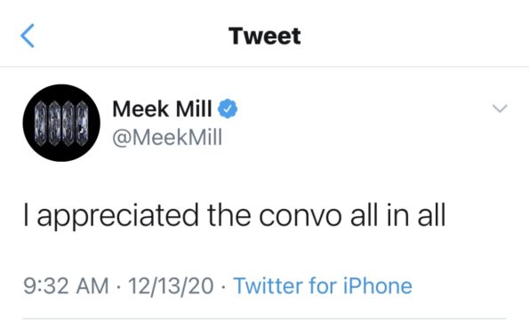The image size is (529, 321).
Task: Click the Meek Mill display name
Action: (x=163, y=109)
